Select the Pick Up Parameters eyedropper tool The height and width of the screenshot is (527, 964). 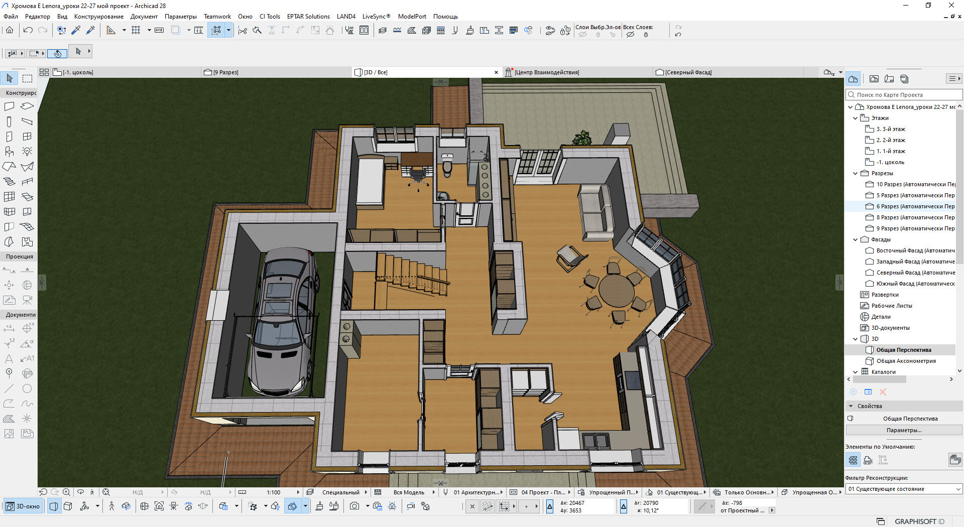[x=76, y=30]
